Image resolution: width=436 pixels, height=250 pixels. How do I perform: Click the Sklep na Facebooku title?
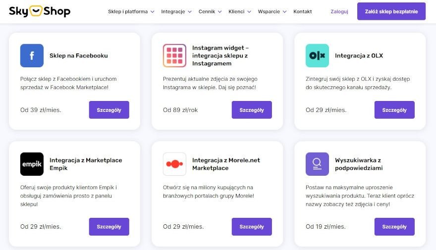click(79, 55)
